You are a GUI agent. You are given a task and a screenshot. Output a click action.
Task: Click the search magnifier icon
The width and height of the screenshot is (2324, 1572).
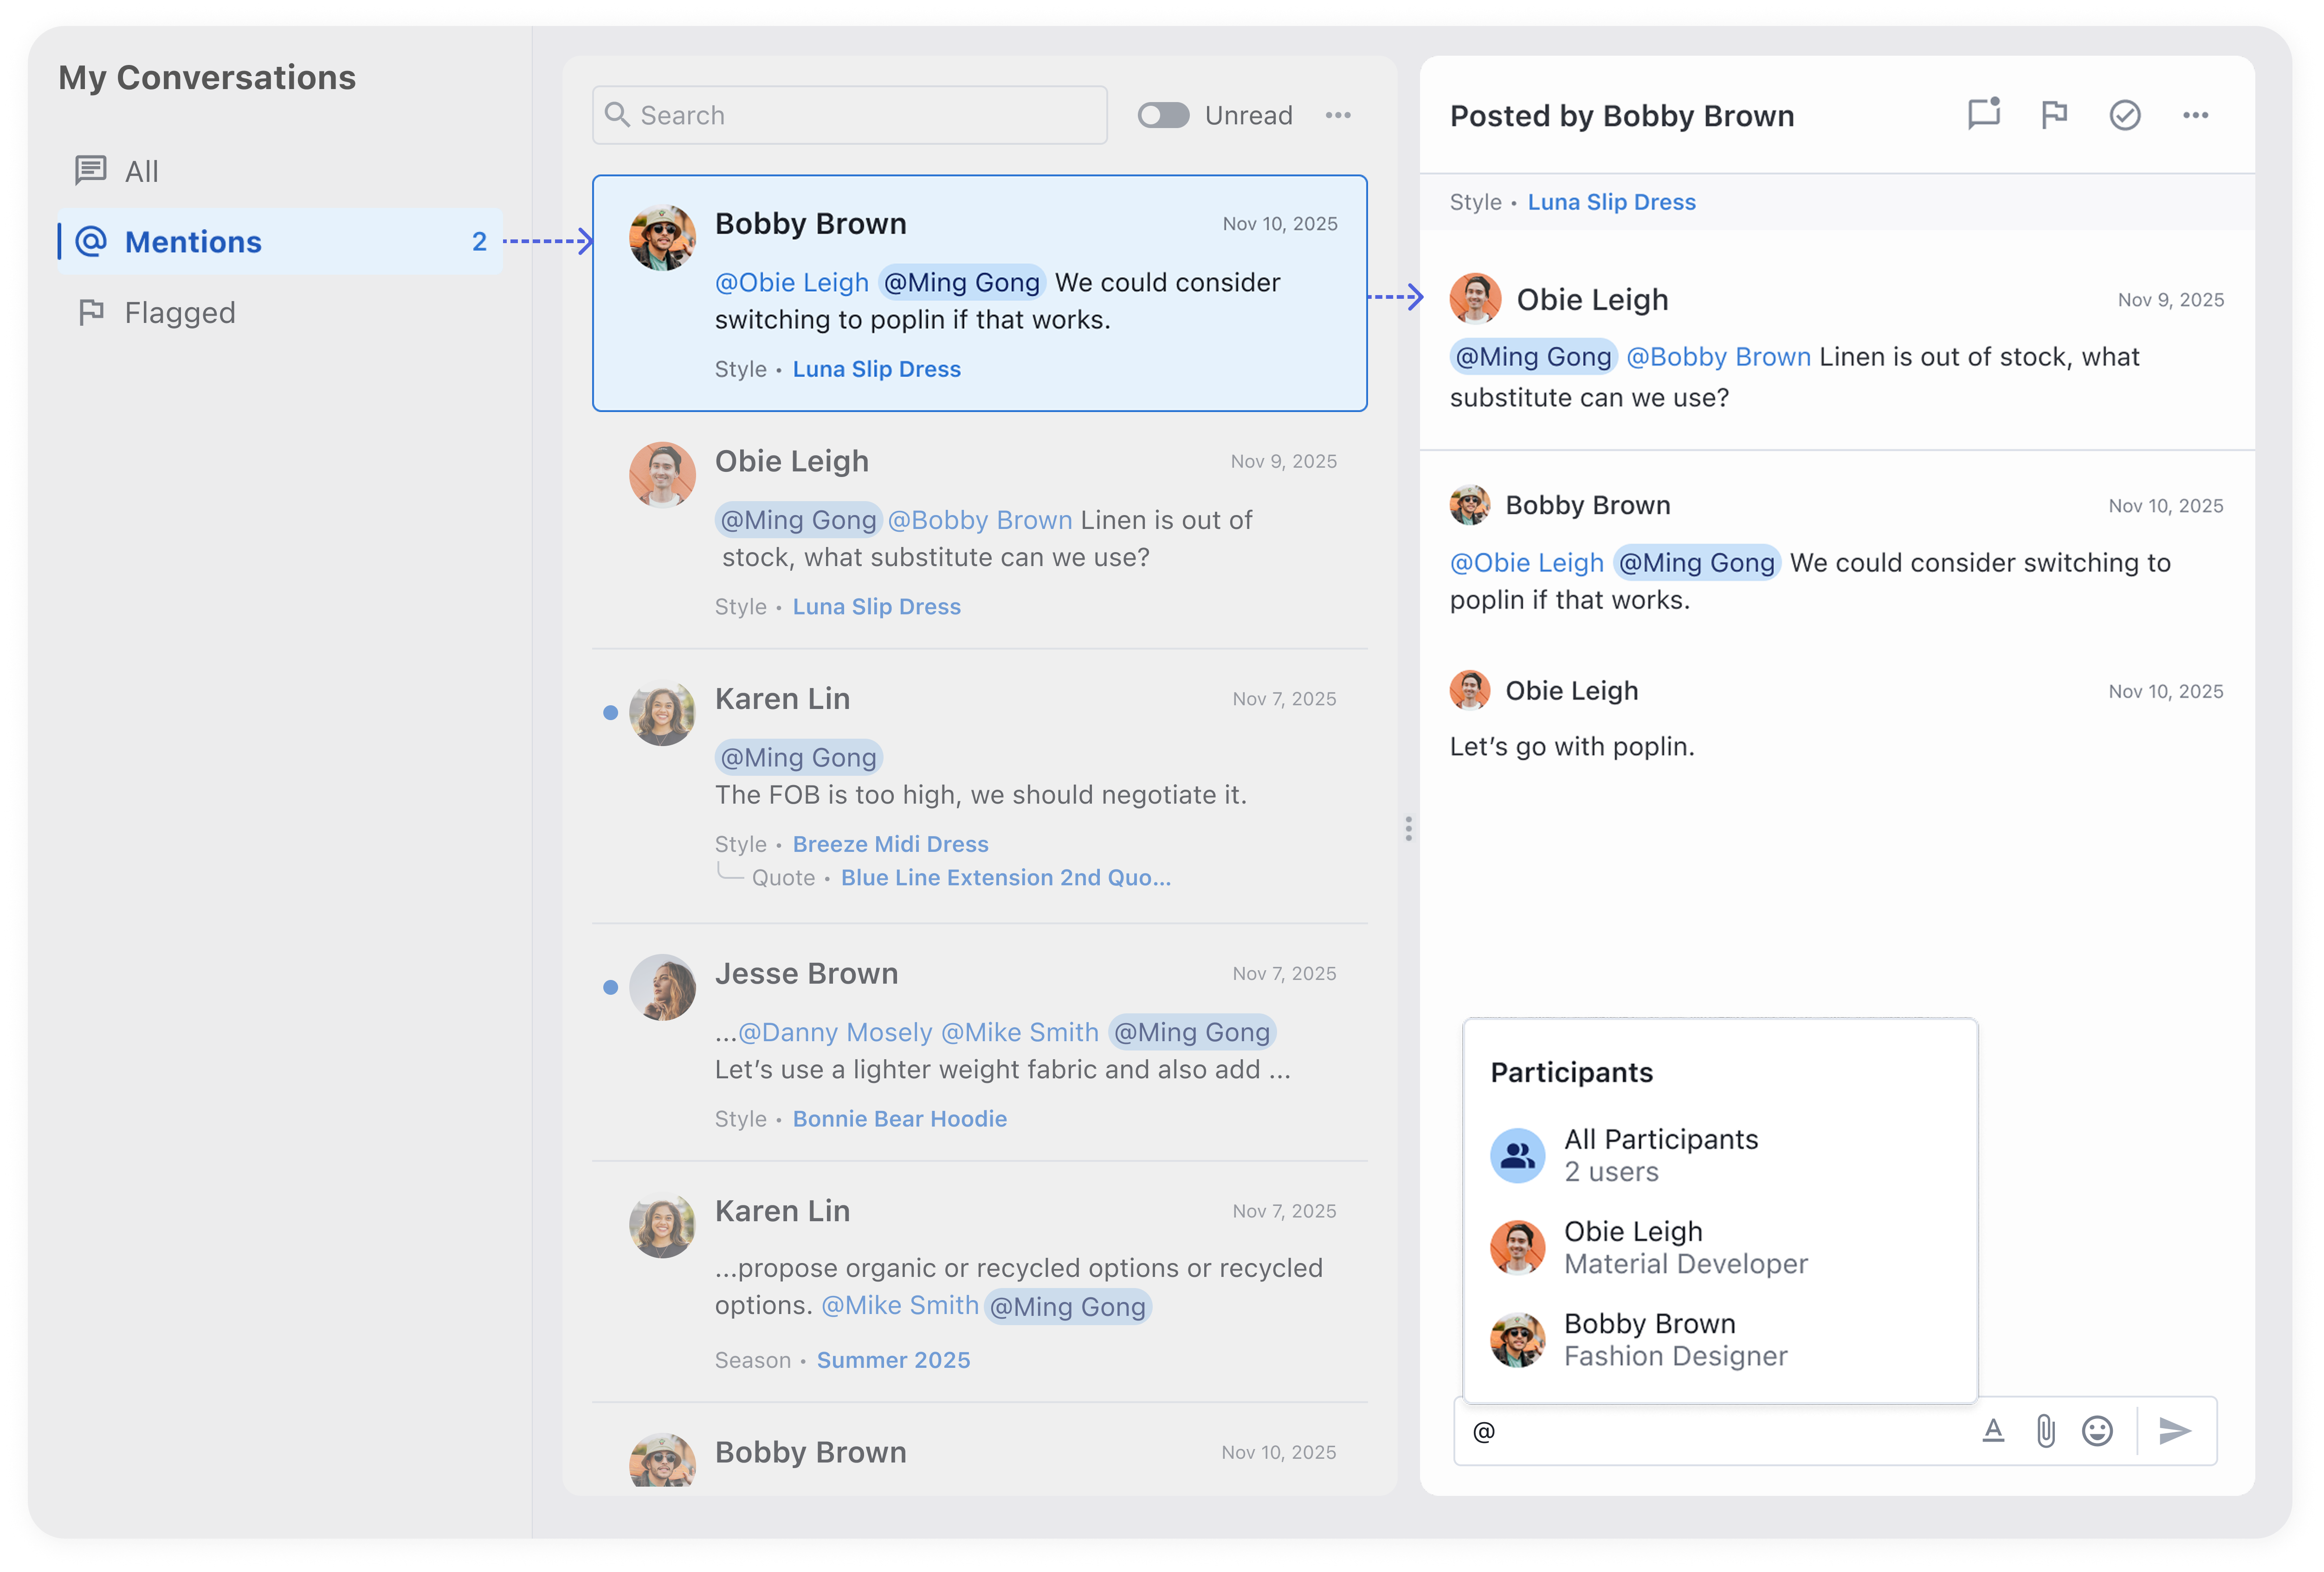pos(617,115)
